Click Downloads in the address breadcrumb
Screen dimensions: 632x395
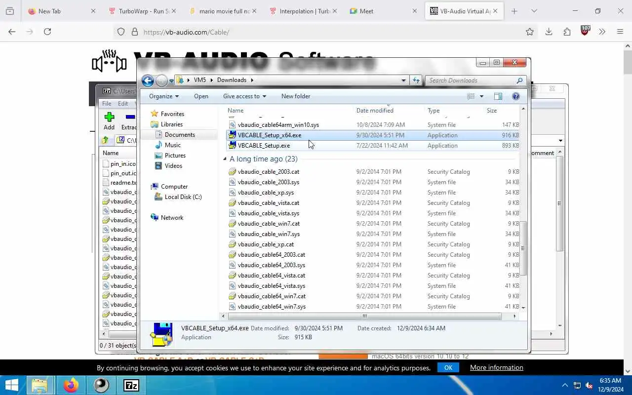pyautogui.click(x=232, y=80)
